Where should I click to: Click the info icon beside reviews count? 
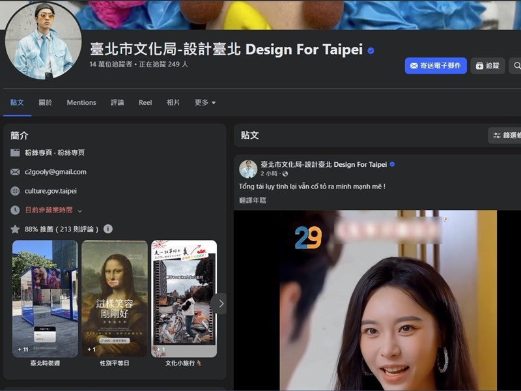coord(108,229)
